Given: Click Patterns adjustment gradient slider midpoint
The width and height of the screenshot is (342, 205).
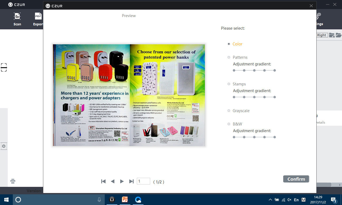Looking at the screenshot, I should pyautogui.click(x=254, y=70).
